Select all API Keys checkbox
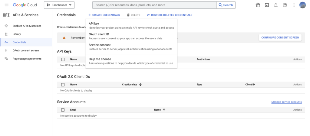This screenshot has height=136, width=310. (63, 60)
